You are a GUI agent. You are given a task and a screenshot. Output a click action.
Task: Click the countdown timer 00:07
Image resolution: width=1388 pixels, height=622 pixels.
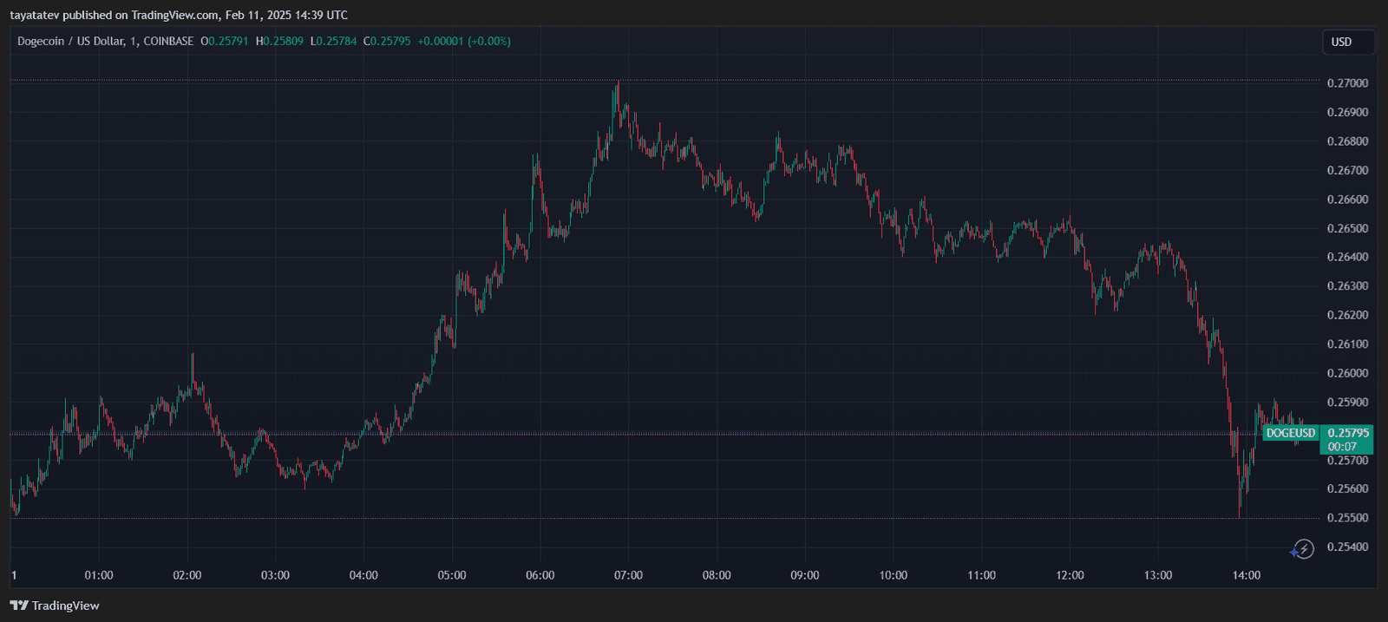[x=1342, y=447]
